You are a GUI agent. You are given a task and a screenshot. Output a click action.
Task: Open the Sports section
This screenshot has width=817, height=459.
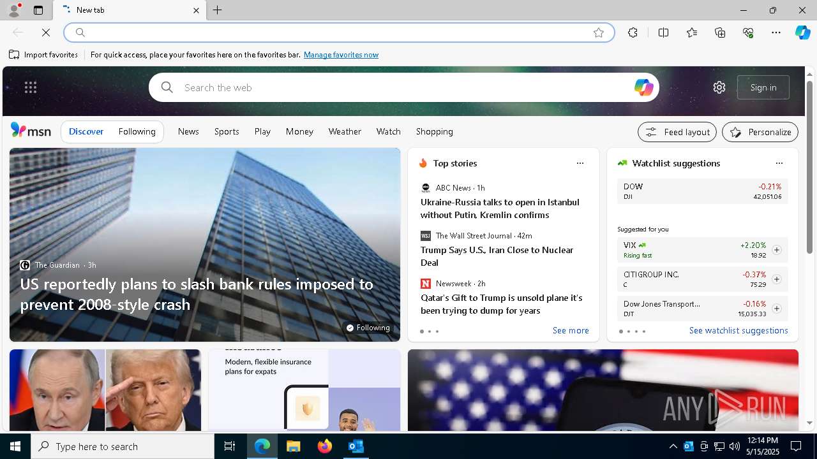click(227, 131)
